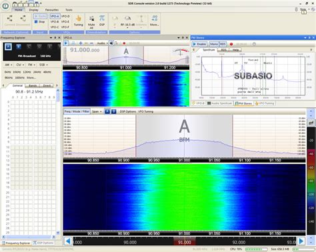The height and width of the screenshot is (252, 316).
Task: Click the blue B button in main spectrum toolbar
Action: [113, 111]
